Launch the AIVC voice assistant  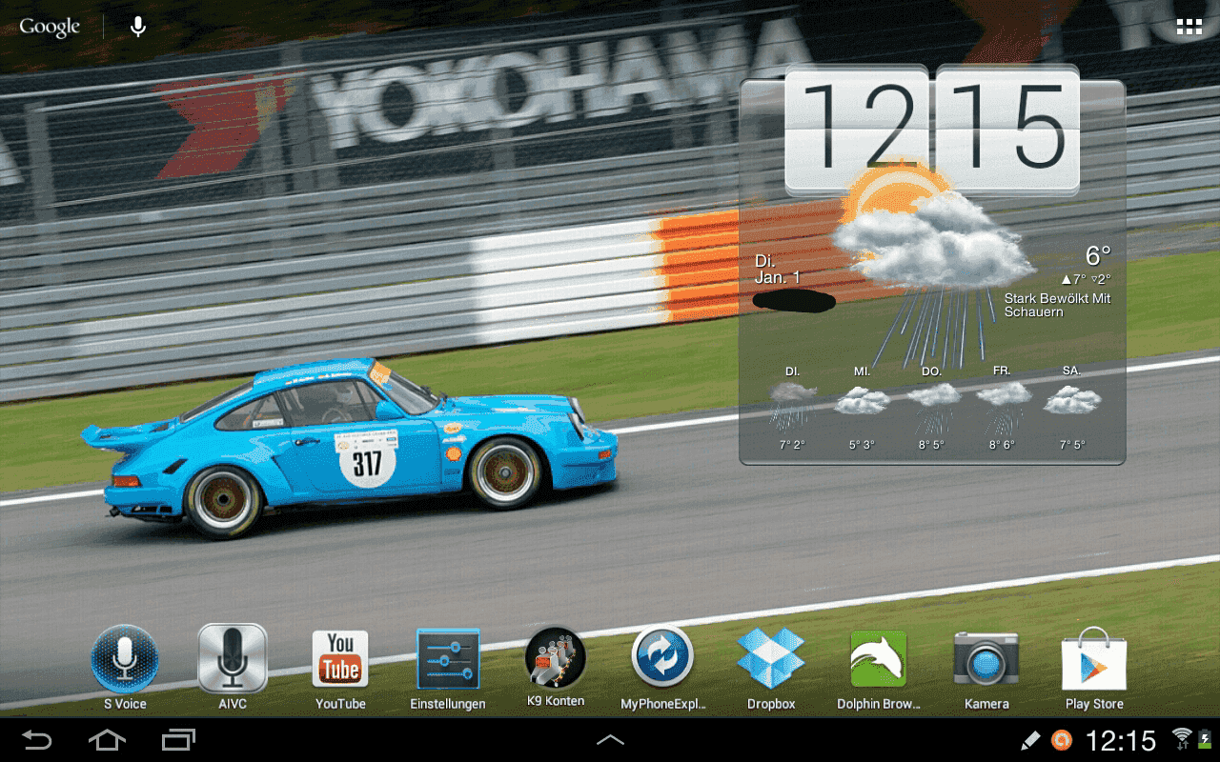pyautogui.click(x=233, y=668)
